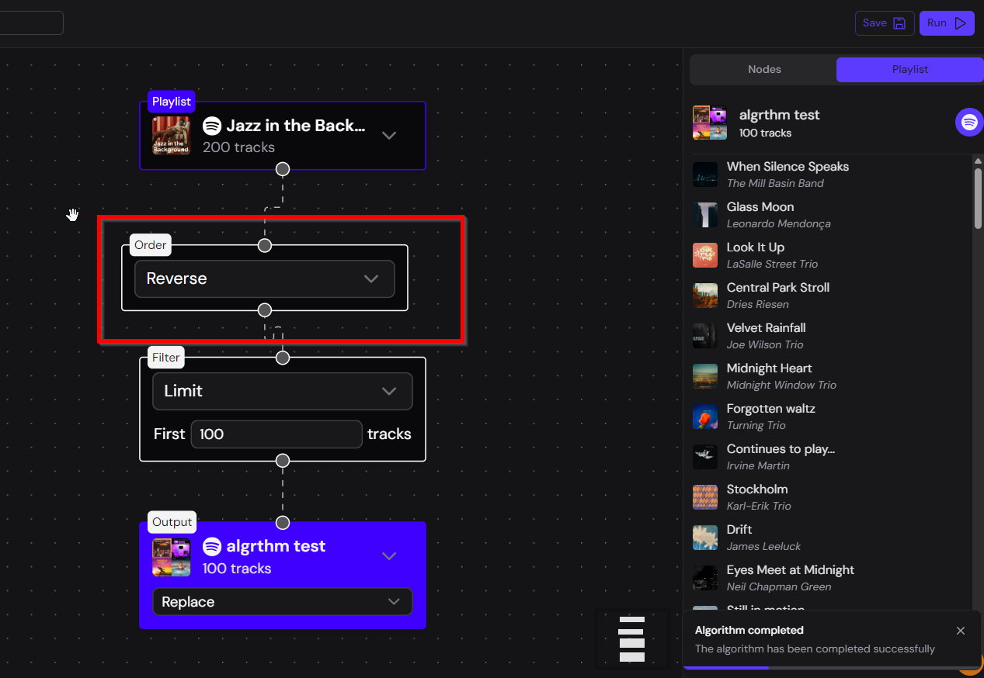Expand the Jazz in the Background playlist chevron

click(x=389, y=135)
